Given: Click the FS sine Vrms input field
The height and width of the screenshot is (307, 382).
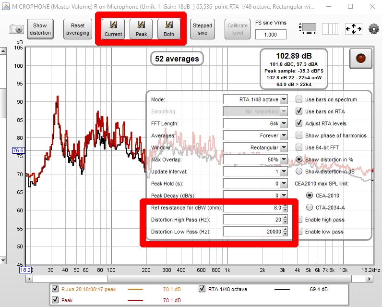Looking at the screenshot, I should [271, 35].
